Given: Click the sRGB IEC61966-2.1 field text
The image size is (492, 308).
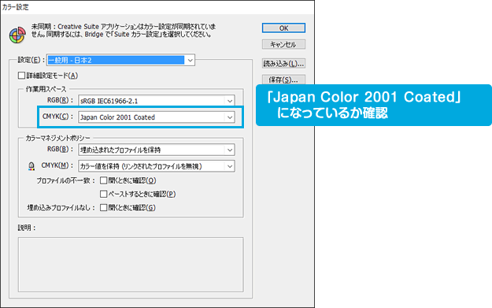Looking at the screenshot, I should (x=109, y=101).
